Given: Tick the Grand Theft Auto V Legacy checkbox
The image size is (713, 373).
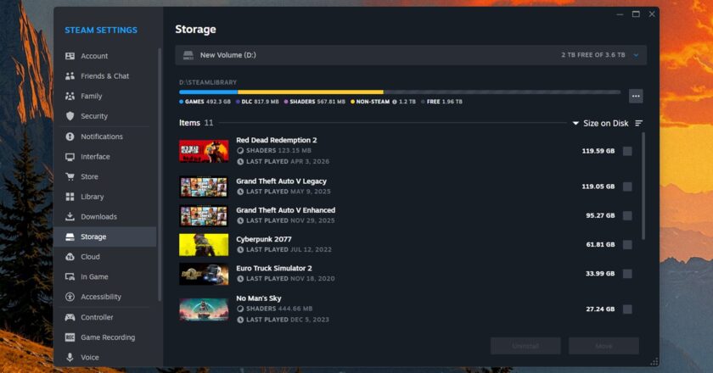Looking at the screenshot, I should click(x=627, y=186).
